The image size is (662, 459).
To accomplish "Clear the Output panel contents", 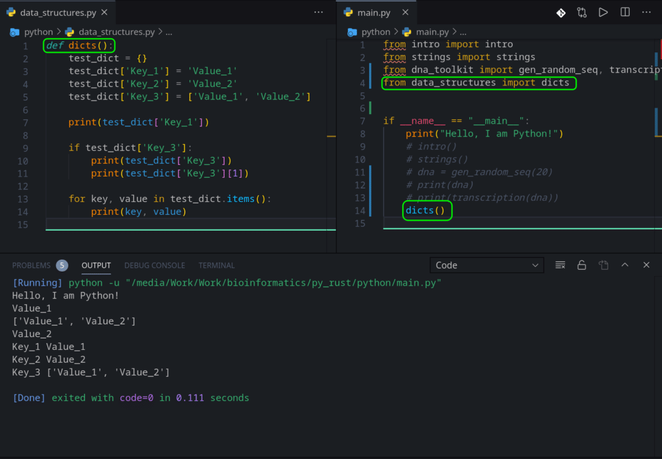I will [560, 265].
